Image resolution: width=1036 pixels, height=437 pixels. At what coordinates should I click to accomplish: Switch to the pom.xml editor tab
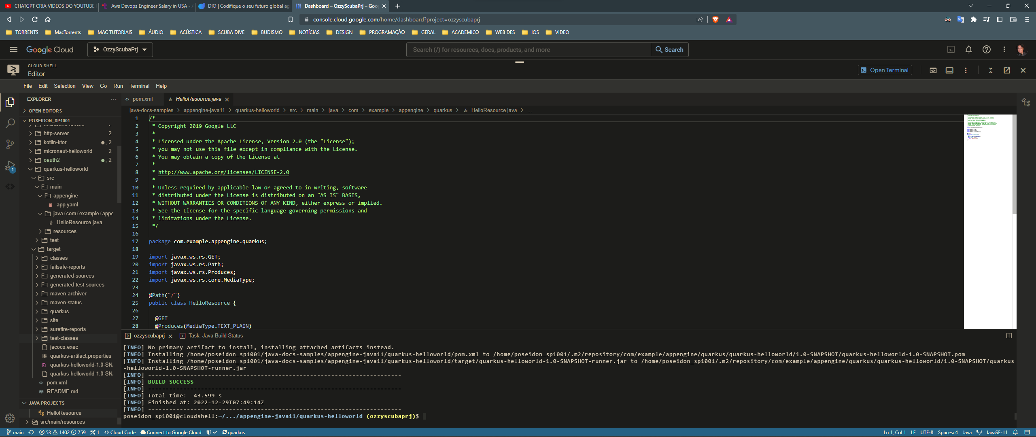click(x=142, y=99)
